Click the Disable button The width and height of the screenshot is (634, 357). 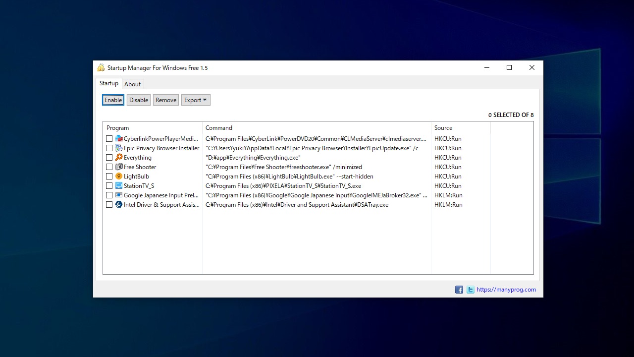click(139, 100)
